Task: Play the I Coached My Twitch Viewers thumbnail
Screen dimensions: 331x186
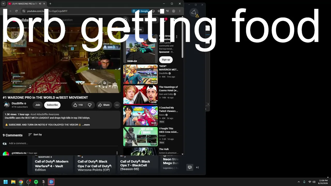Action: pos(140,116)
